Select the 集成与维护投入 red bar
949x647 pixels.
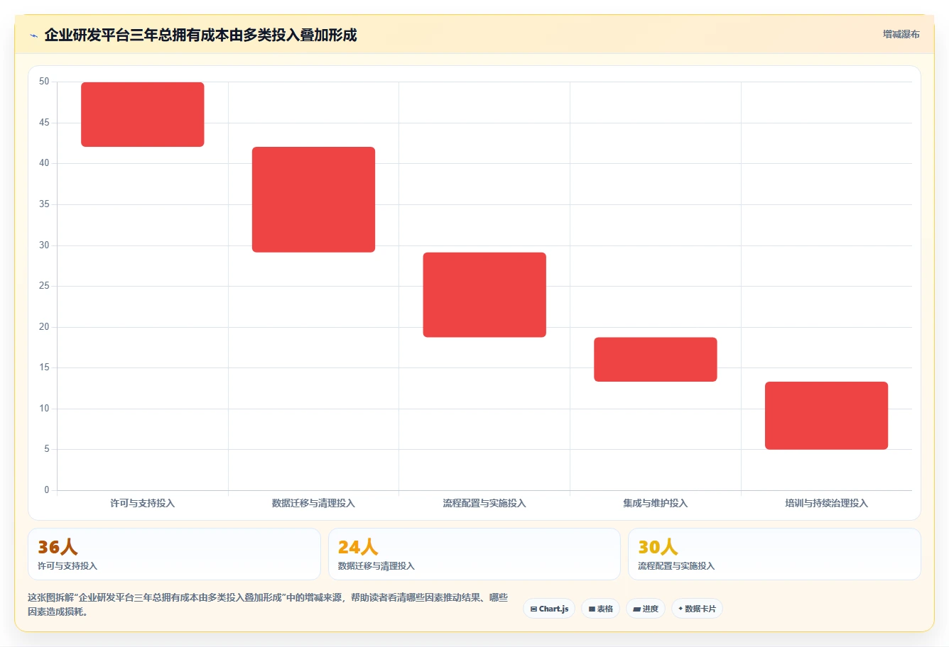(656, 360)
